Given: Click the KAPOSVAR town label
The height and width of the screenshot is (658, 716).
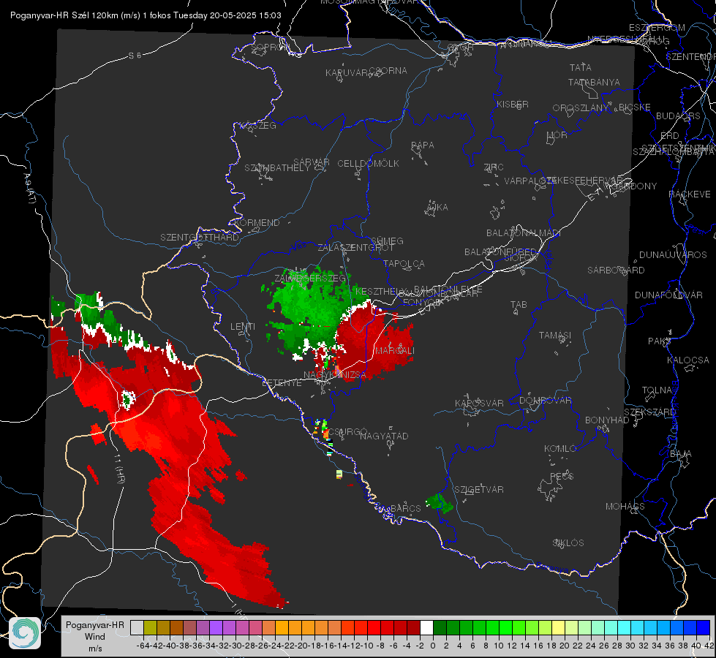Looking at the screenshot, I should pos(479,403).
